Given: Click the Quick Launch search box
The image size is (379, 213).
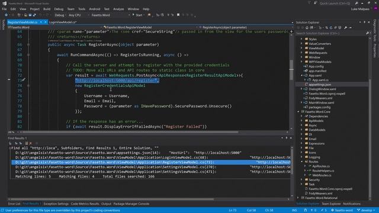Looking at the screenshot, I should click(336, 3).
